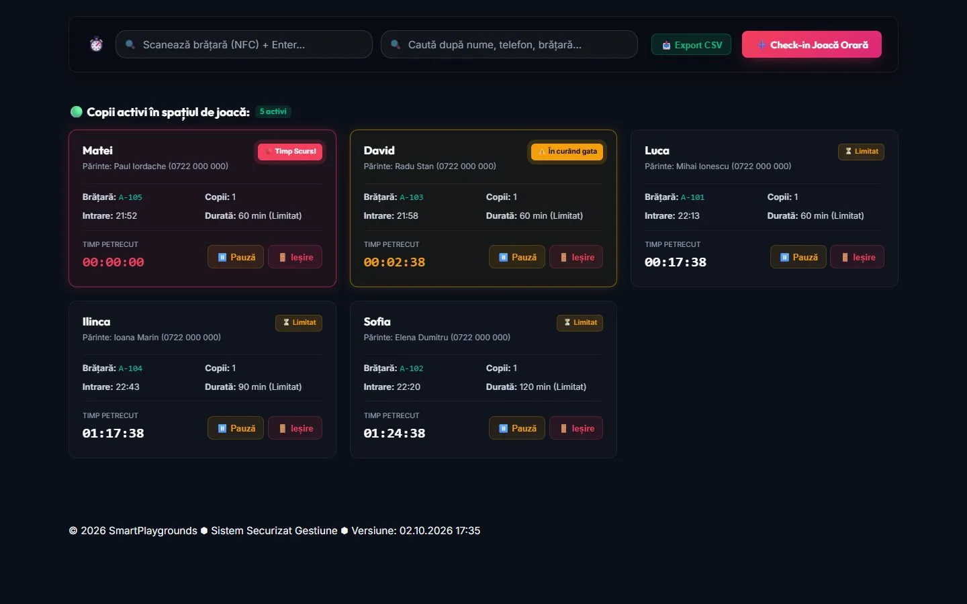Click the magnifier icon in the NFC scan field
The height and width of the screenshot is (604, 967).
click(130, 44)
